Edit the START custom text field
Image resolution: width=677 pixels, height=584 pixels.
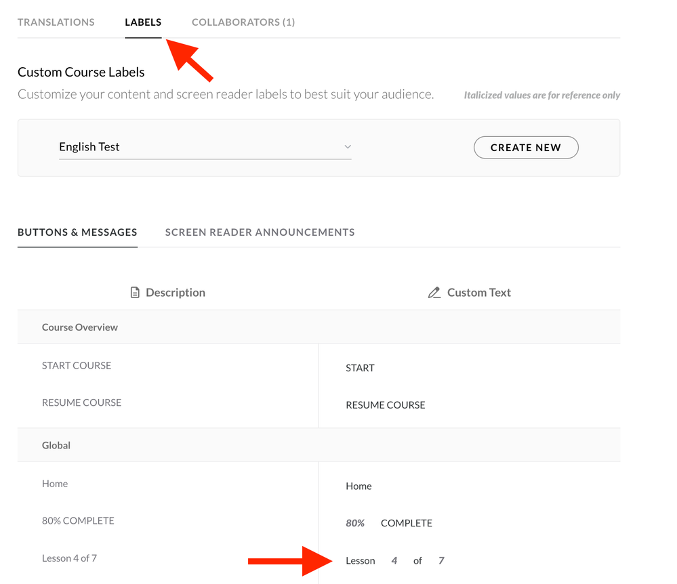coord(360,368)
